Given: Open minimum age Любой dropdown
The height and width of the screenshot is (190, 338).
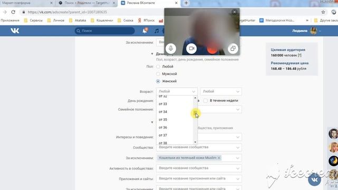Looking at the screenshot, I should pos(177,91).
